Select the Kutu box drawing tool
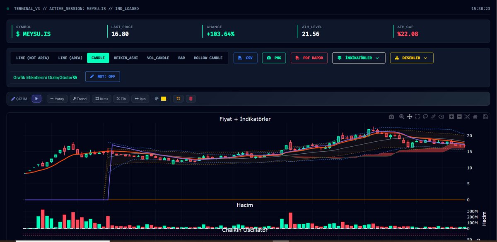Image resolution: width=497 pixels, height=242 pixels. (x=101, y=99)
